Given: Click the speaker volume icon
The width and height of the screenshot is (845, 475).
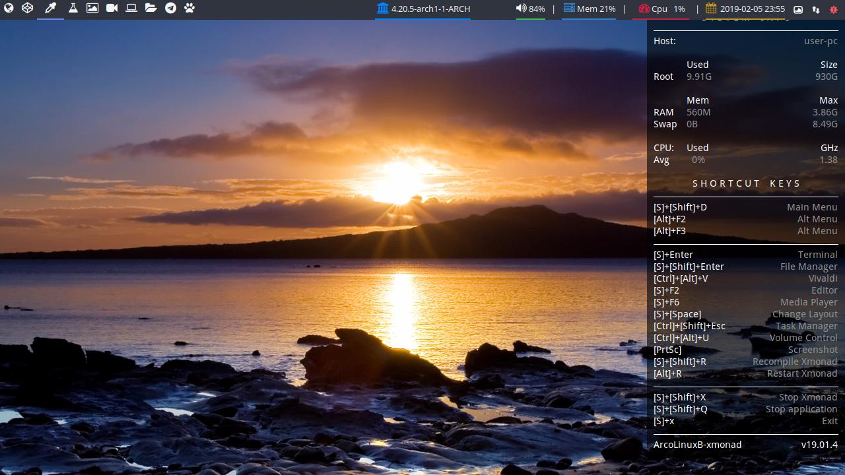Looking at the screenshot, I should click(521, 9).
